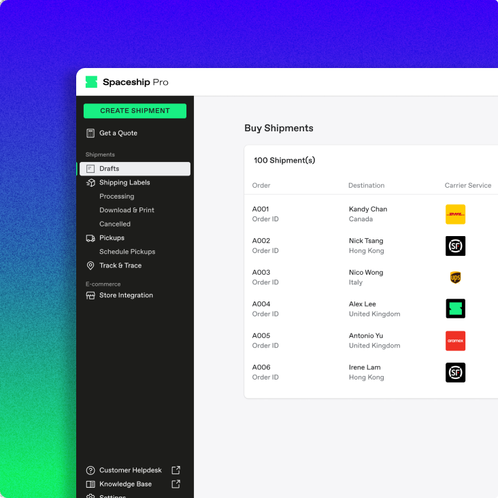
Task: Click the Spaceship Pro logo icon
Action: tap(91, 82)
